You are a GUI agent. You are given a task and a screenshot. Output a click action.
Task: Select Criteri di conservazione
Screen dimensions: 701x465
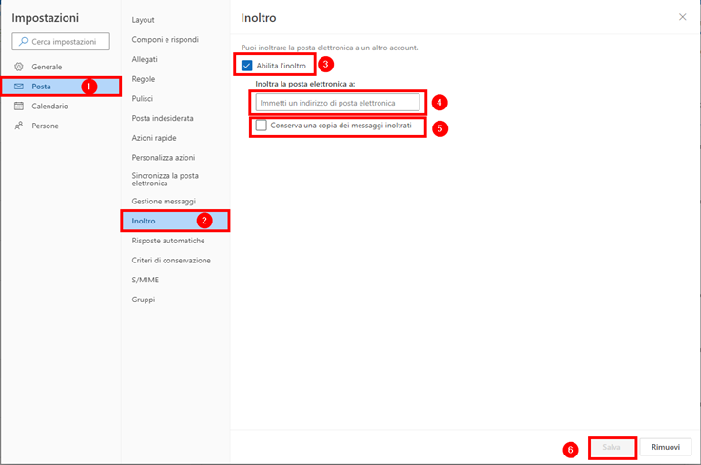[x=171, y=261]
